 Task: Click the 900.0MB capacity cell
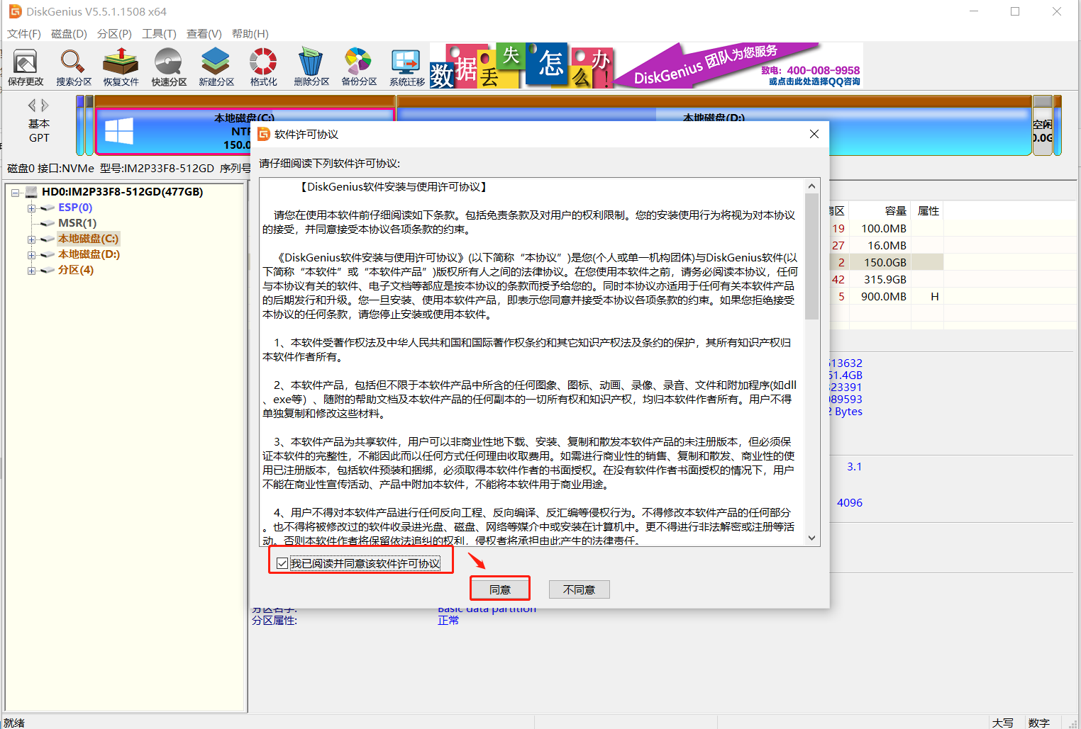(x=884, y=296)
